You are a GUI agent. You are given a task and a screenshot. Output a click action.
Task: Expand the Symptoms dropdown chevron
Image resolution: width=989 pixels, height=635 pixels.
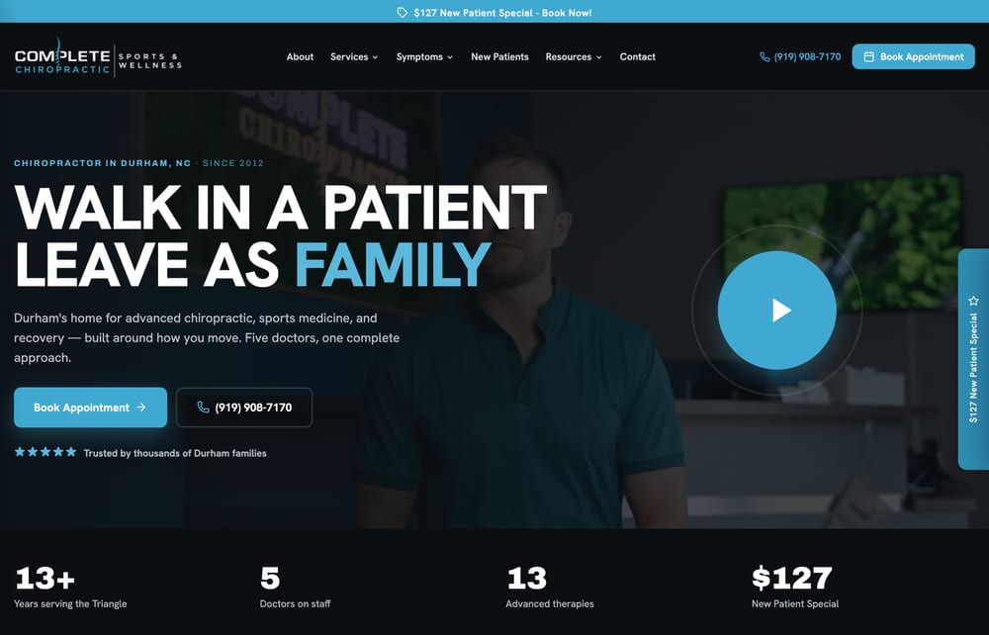450,57
